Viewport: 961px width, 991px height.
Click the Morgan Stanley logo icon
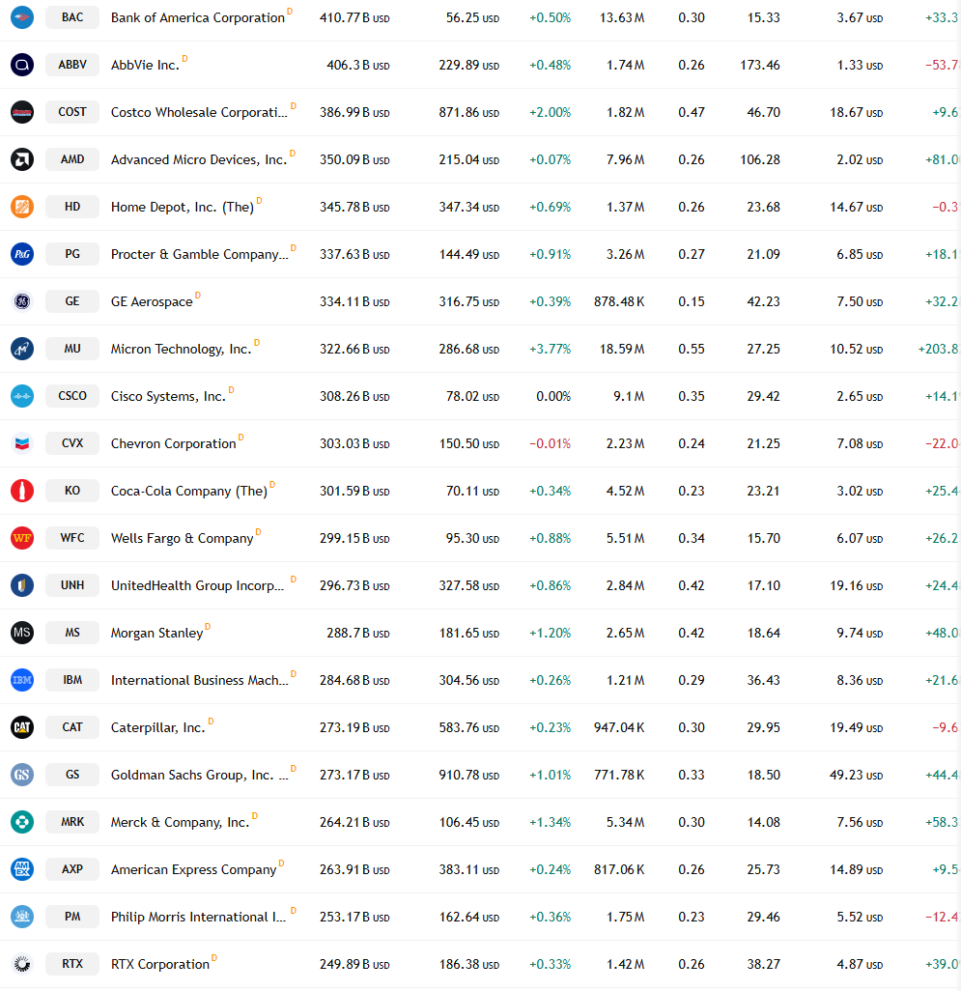[22, 633]
